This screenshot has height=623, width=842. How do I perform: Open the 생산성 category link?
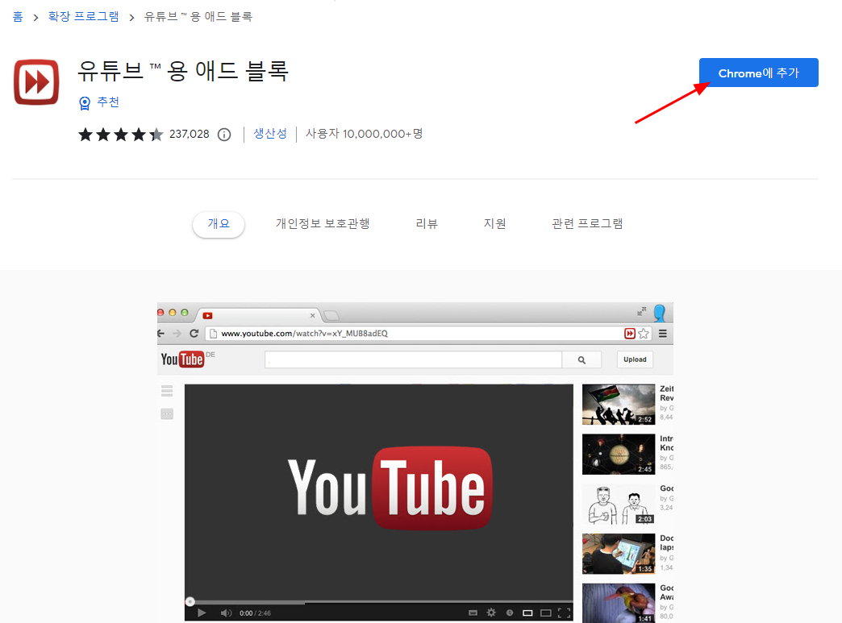[270, 134]
